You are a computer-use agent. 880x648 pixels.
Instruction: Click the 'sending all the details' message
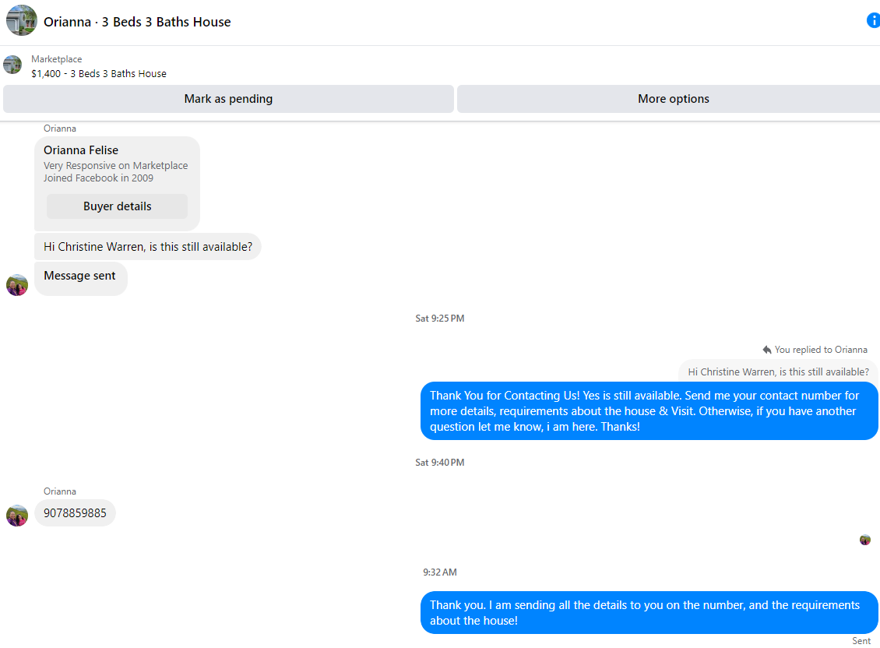coord(649,613)
